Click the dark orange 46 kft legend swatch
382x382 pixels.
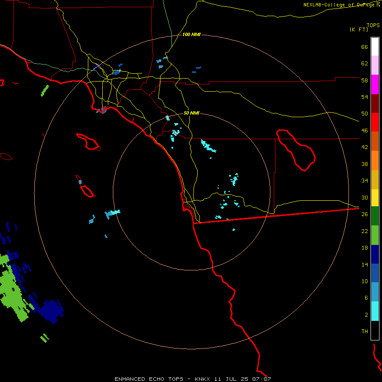[375, 141]
